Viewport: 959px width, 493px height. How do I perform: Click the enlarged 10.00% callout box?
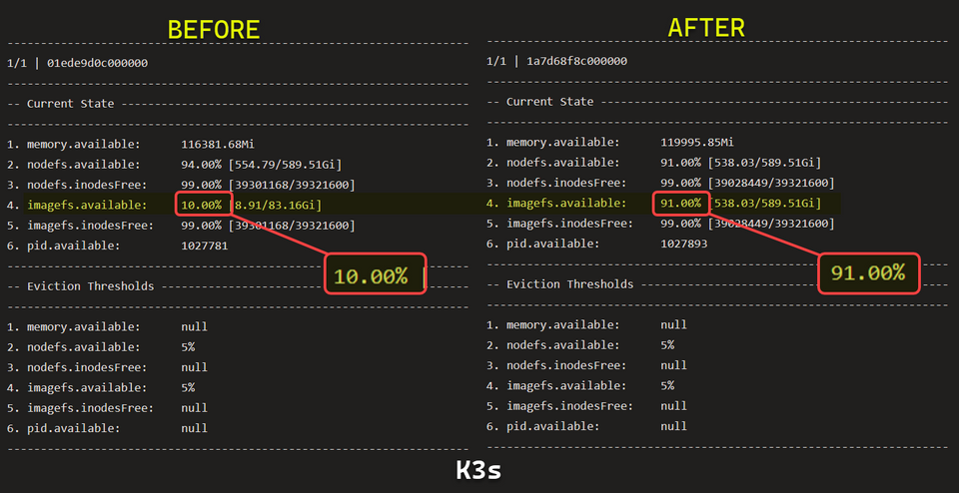tap(376, 274)
